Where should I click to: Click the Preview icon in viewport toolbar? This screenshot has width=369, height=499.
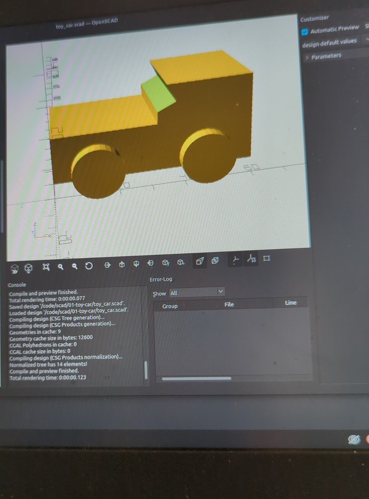coord(15,268)
